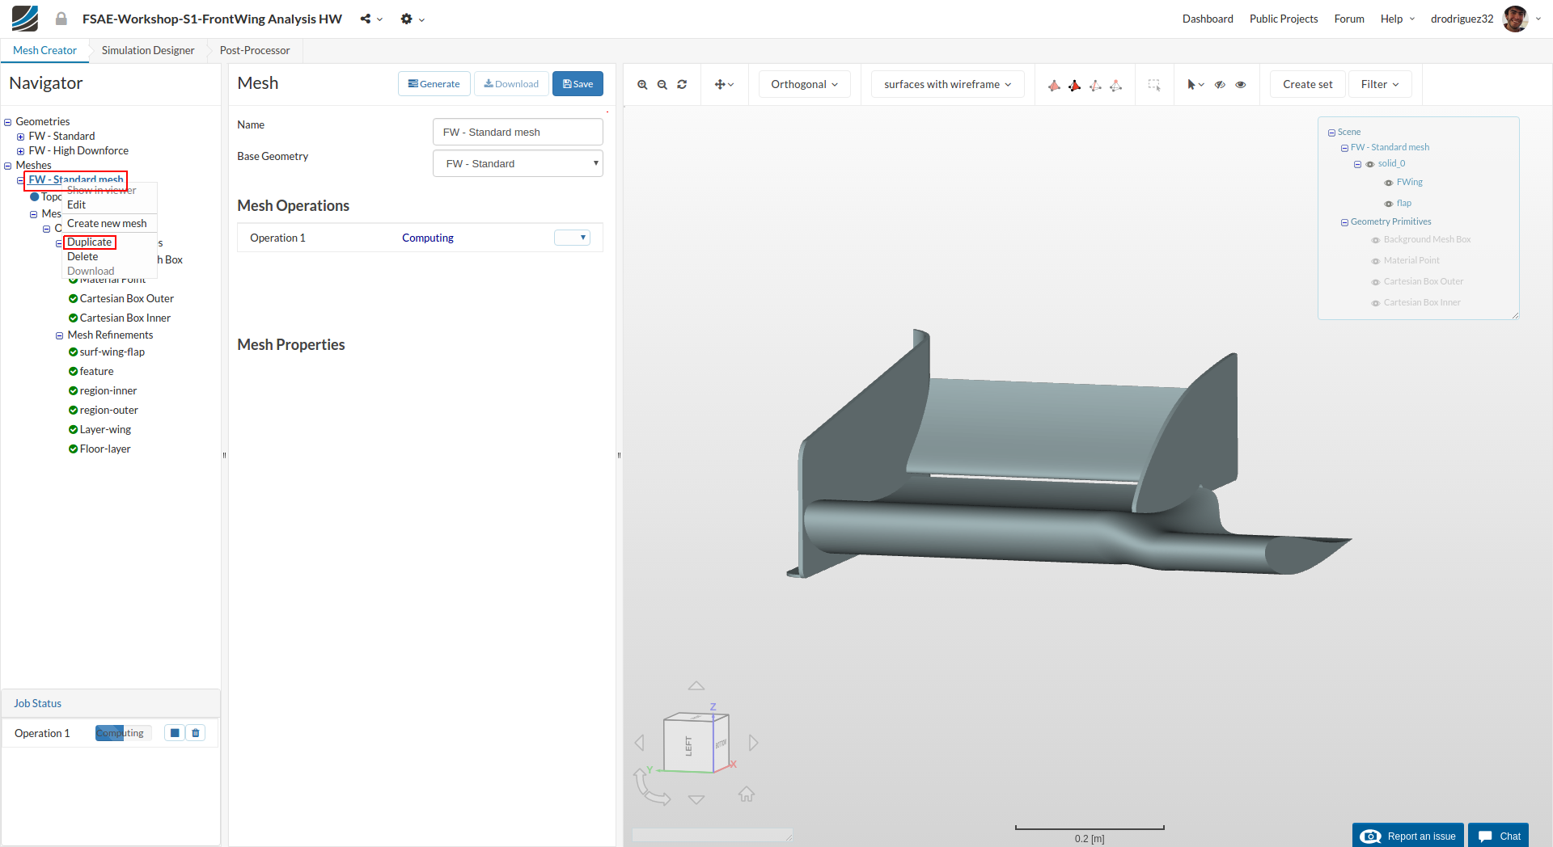Choose Duplicate from the context menu
Screen dimensions: 1553x847
(x=90, y=242)
